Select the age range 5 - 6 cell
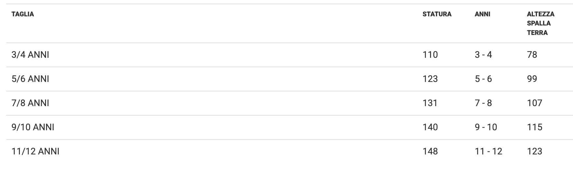The width and height of the screenshot is (573, 175). tap(483, 79)
